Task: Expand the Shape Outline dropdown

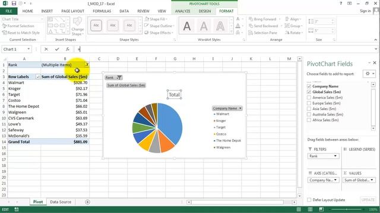Action: point(173,26)
